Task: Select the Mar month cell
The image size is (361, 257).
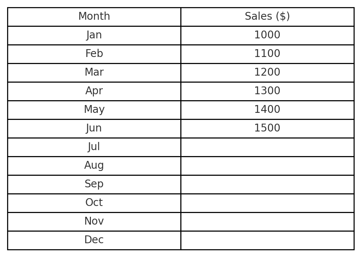Action: click(94, 73)
